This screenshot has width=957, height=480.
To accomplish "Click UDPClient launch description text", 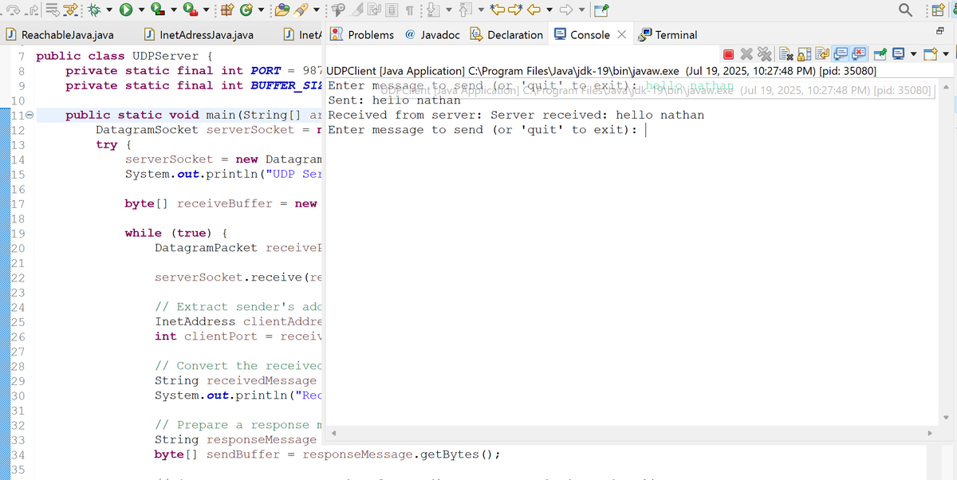I will (601, 71).
